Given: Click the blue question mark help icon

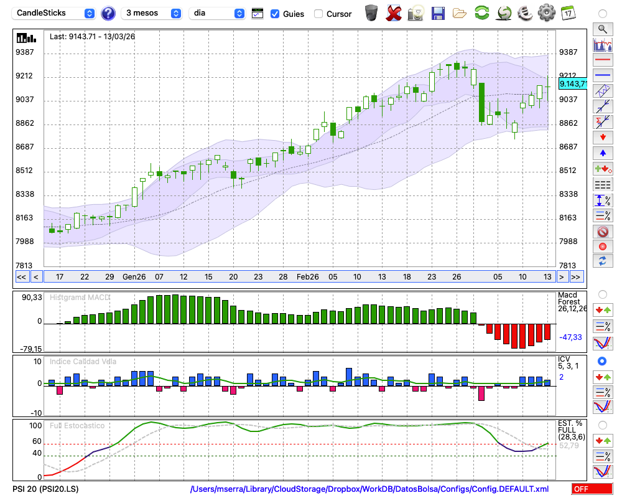Looking at the screenshot, I should pos(108,13).
